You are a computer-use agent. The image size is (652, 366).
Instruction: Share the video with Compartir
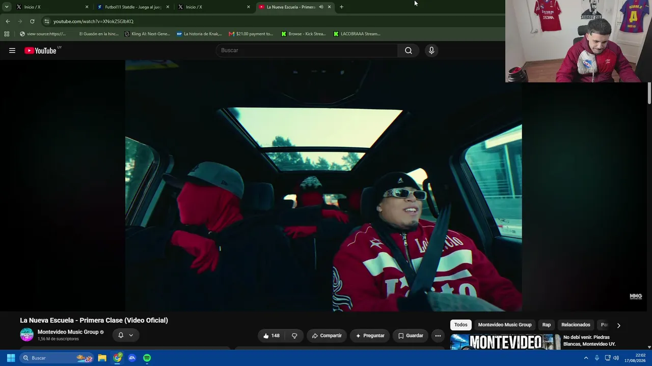[327, 335]
